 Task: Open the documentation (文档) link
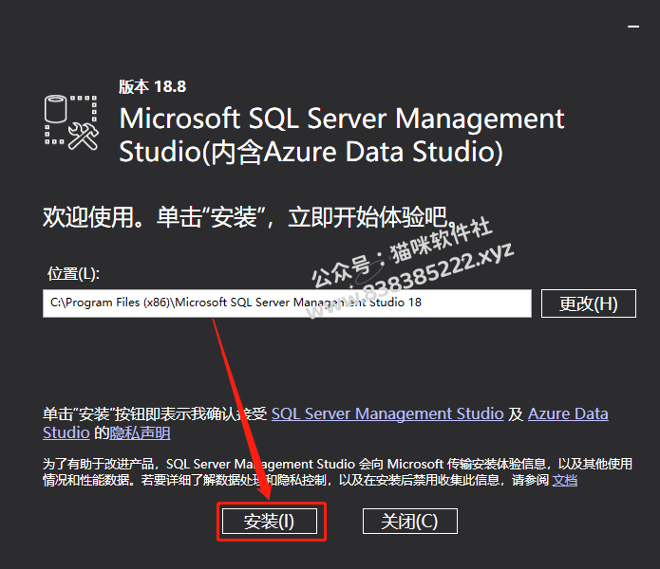pos(565,480)
